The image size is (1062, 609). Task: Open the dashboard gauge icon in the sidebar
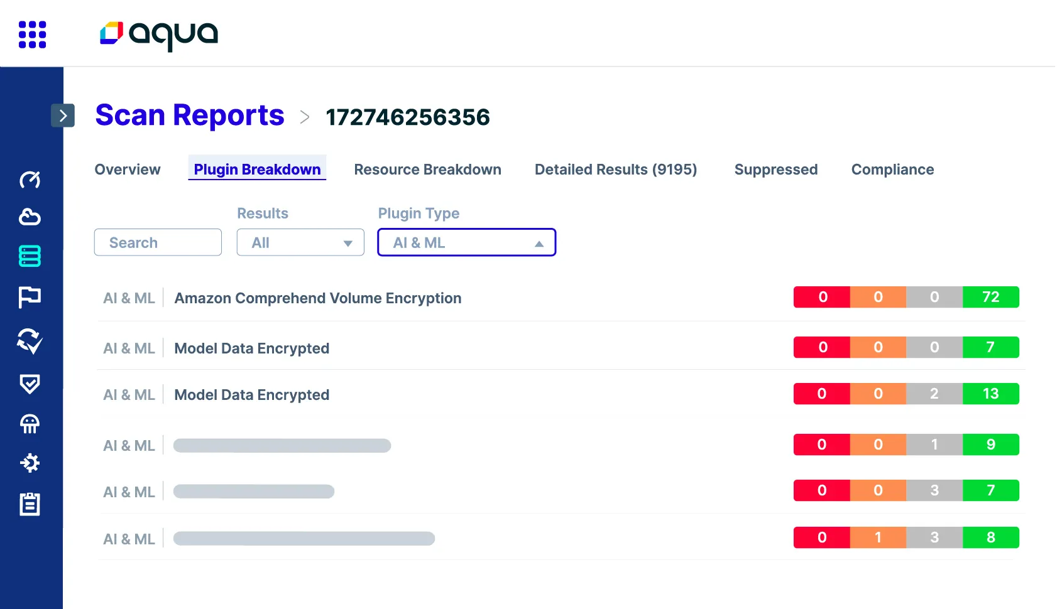pyautogui.click(x=30, y=180)
